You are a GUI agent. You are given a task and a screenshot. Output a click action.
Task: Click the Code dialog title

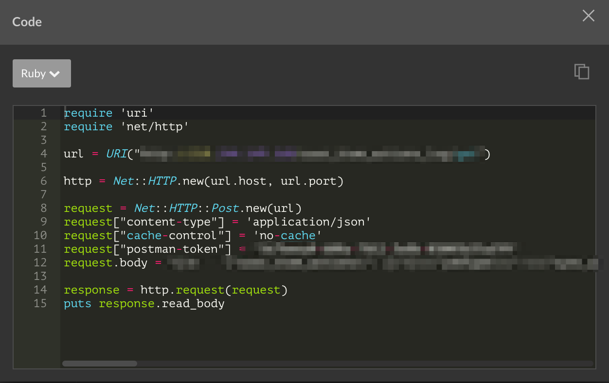point(27,22)
